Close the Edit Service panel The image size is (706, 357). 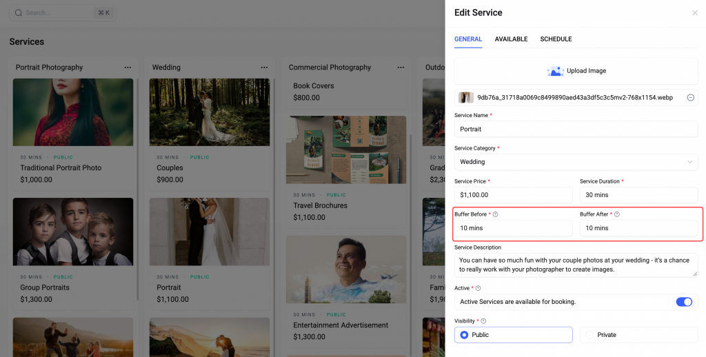click(x=695, y=13)
